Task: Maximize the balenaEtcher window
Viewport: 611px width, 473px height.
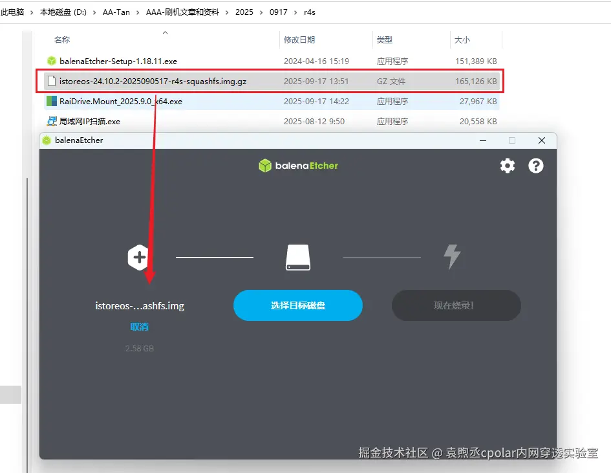Action: point(512,140)
